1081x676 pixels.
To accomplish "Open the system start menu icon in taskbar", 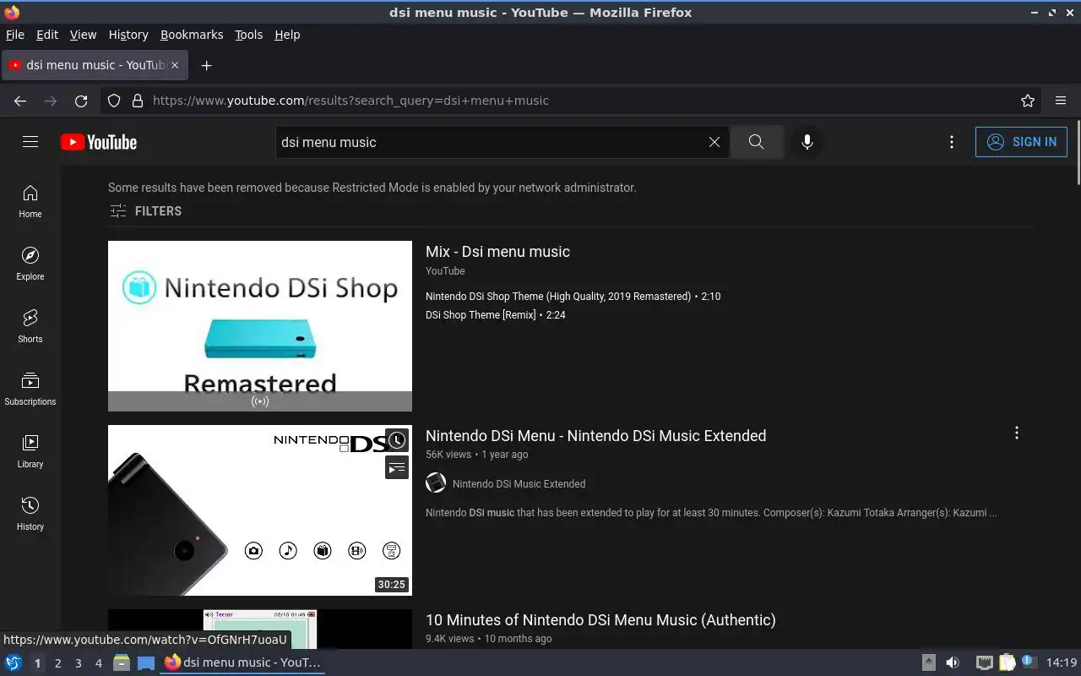I will (14, 662).
